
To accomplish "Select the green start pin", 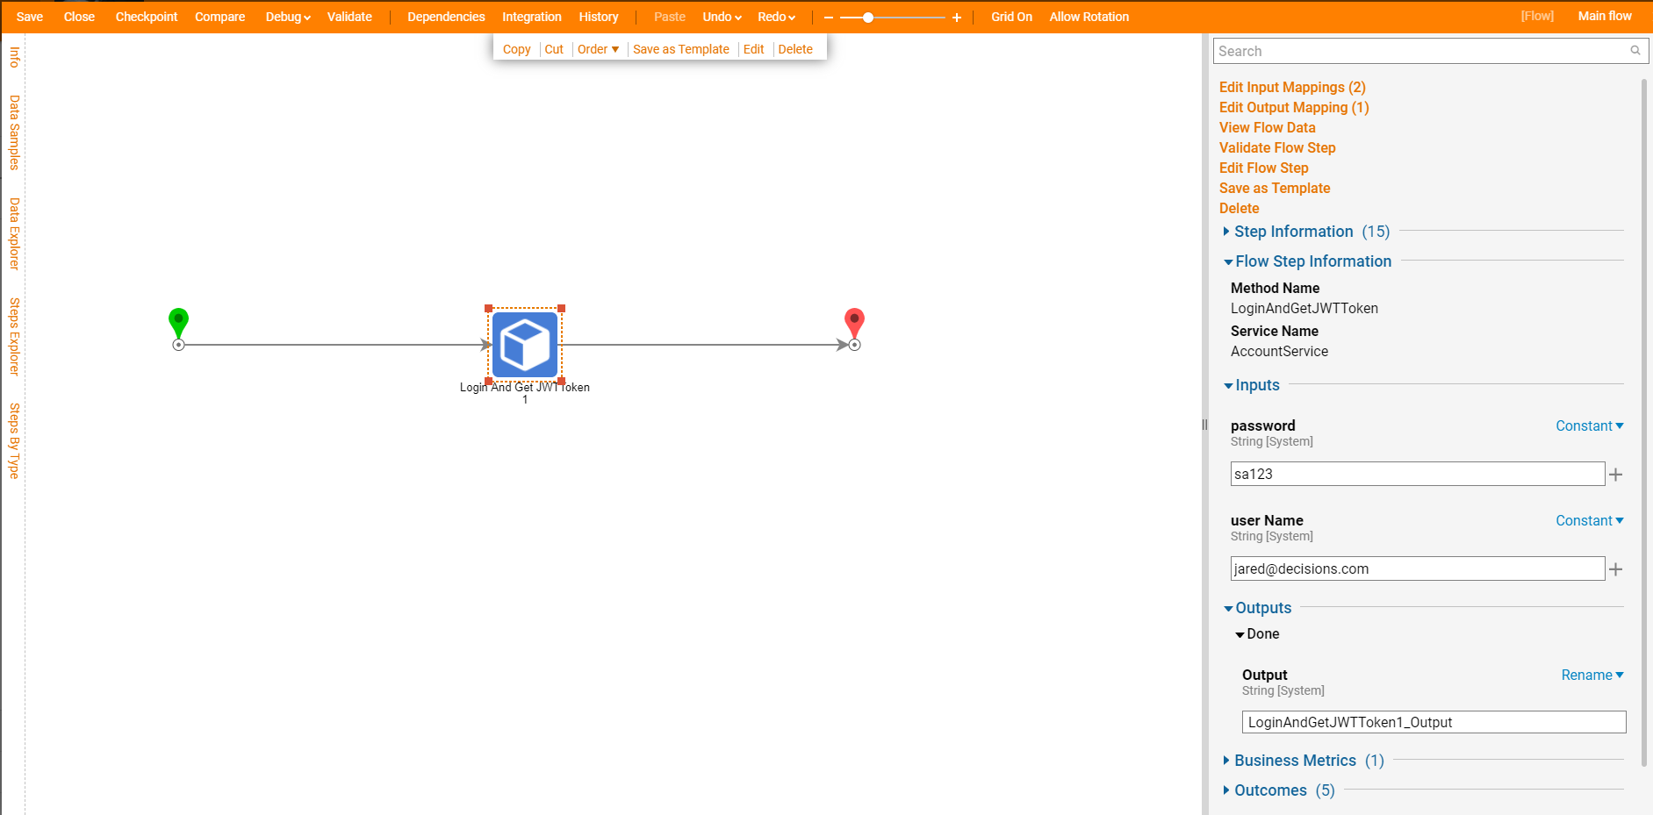I will (178, 323).
